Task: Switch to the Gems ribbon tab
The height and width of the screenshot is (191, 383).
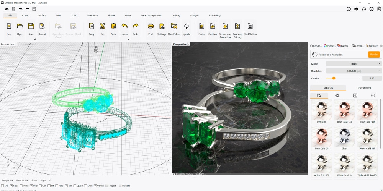Action: [128, 15]
